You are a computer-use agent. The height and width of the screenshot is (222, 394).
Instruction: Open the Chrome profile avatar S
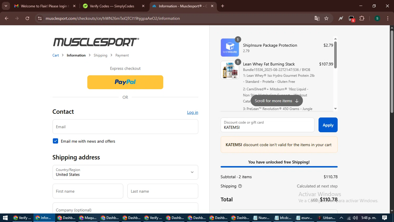pyautogui.click(x=377, y=18)
